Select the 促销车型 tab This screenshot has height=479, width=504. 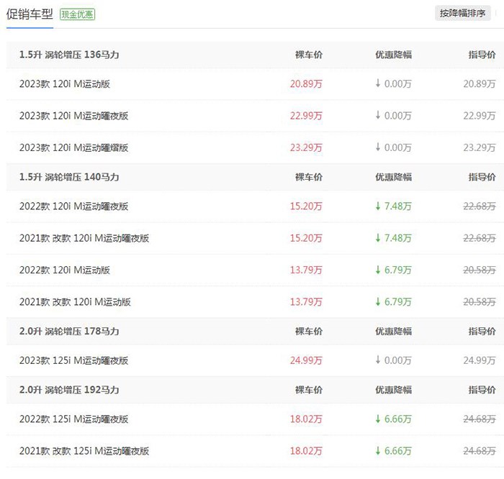[x=30, y=14]
